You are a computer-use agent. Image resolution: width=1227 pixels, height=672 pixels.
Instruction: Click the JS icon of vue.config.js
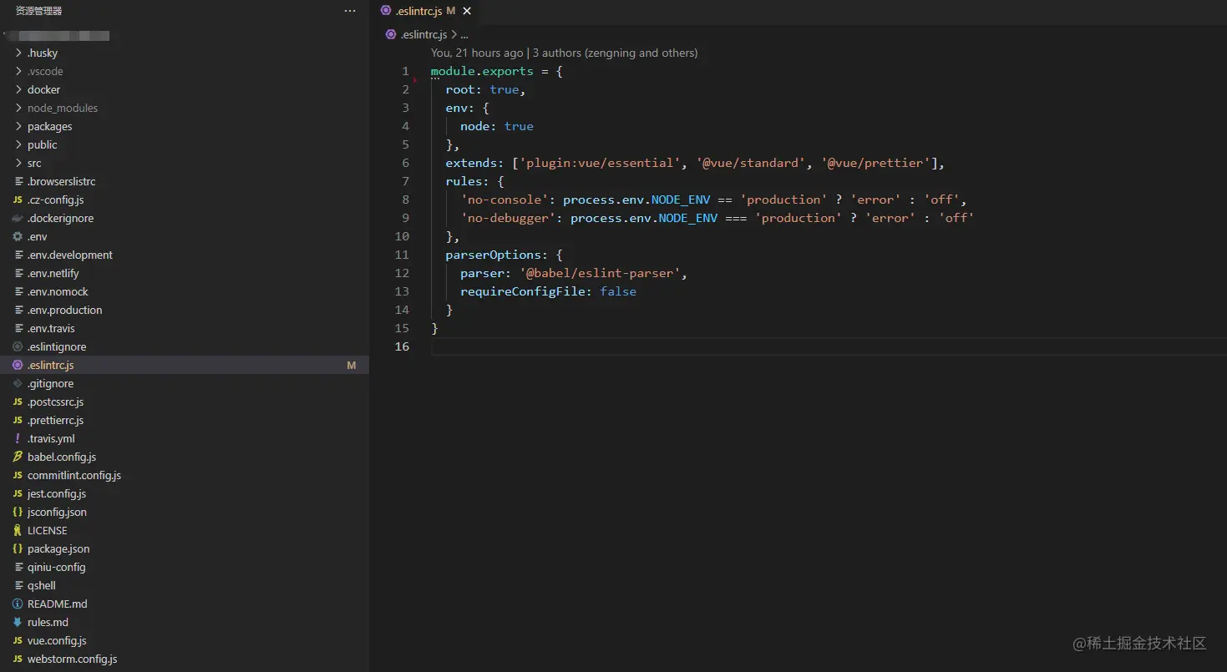(18, 640)
